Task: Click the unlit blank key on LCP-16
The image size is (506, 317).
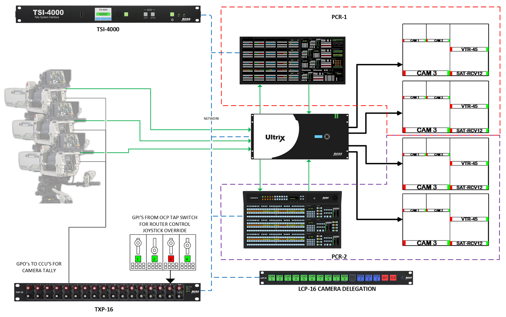Action: (x=353, y=278)
